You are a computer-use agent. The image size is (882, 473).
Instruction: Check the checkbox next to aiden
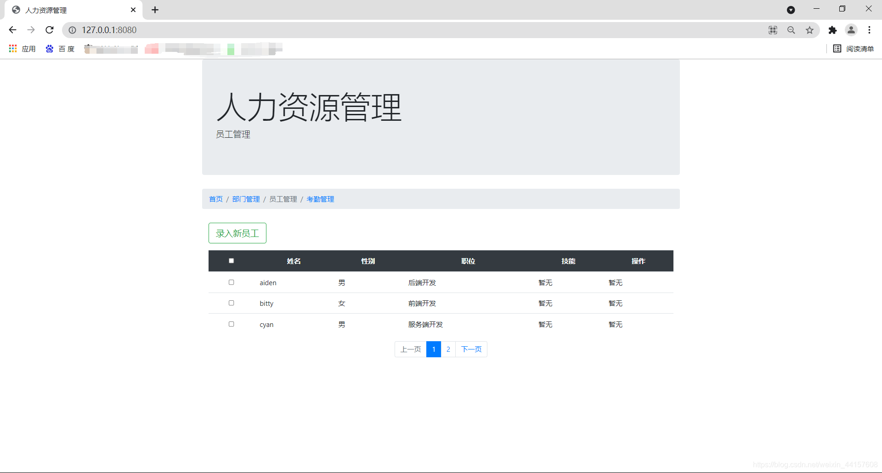point(232,282)
